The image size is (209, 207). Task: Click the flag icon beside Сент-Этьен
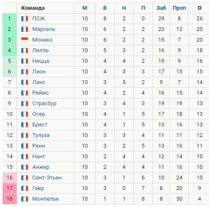pyautogui.click(x=25, y=178)
